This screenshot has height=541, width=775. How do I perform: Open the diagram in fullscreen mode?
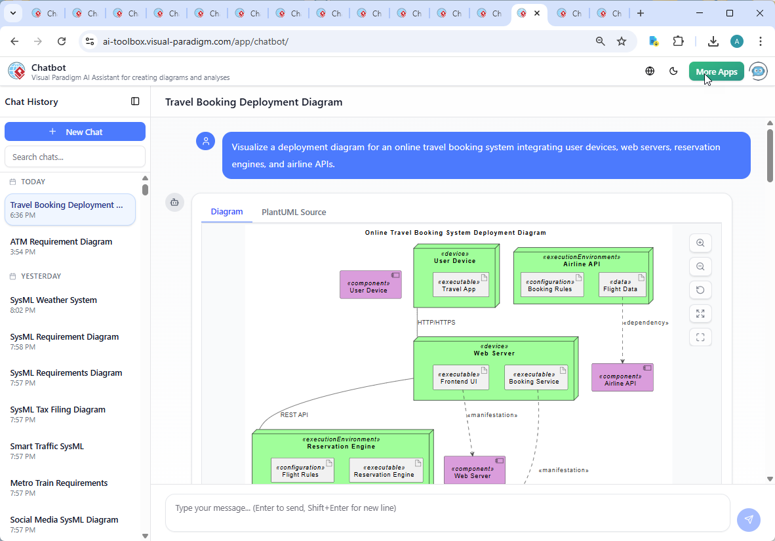tap(700, 338)
